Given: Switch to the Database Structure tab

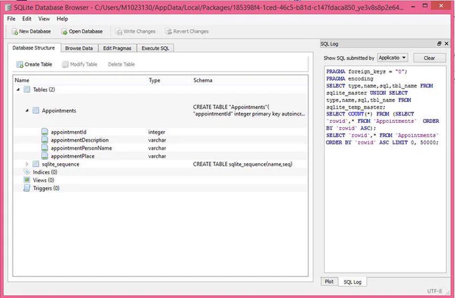Looking at the screenshot, I should (33, 48).
